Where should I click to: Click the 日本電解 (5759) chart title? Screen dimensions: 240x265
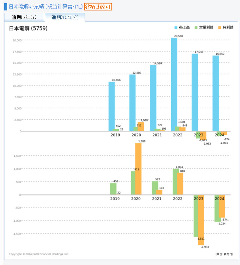[x=28, y=28]
